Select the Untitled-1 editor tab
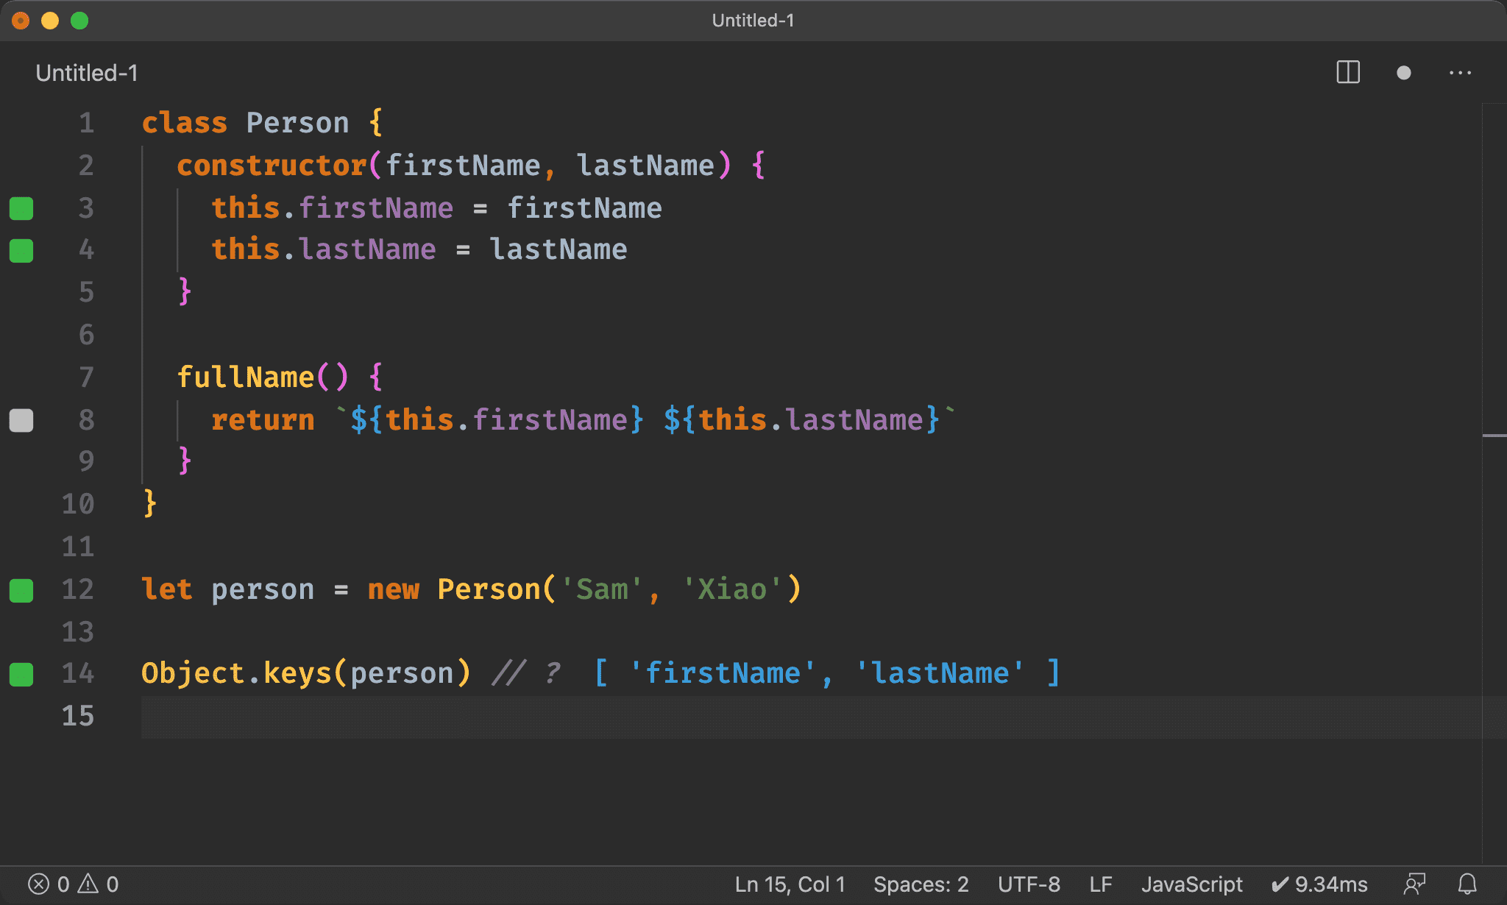This screenshot has height=905, width=1507. click(87, 73)
